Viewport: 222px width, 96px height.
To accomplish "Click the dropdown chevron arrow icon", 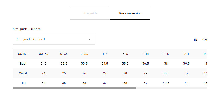I will pos(90,40).
